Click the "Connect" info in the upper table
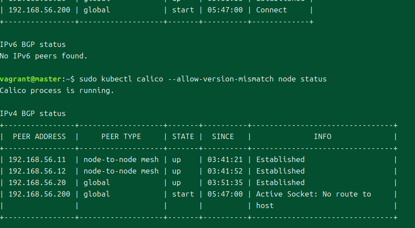Image resolution: width=415 pixels, height=228 pixels. (x=271, y=10)
